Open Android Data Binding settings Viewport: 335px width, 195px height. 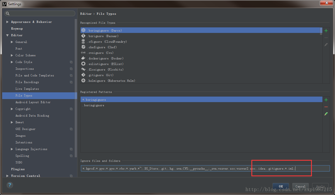tap(32, 115)
